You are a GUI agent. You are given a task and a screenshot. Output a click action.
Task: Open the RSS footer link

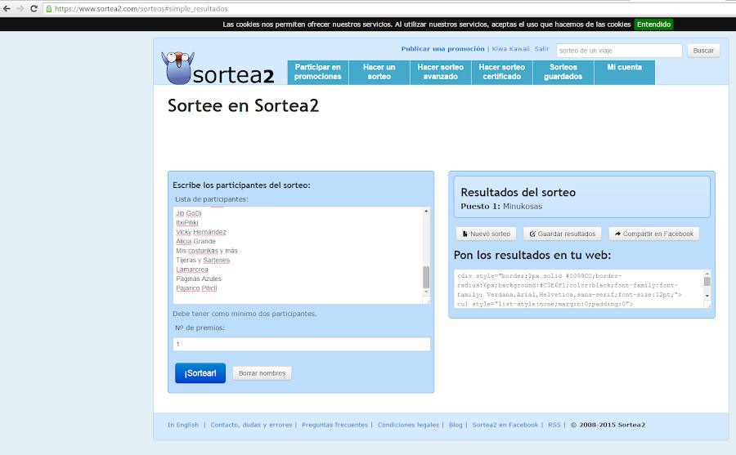tap(554, 425)
